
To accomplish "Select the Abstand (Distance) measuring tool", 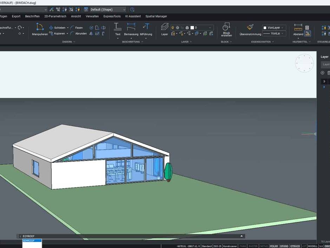I will 298,31.
